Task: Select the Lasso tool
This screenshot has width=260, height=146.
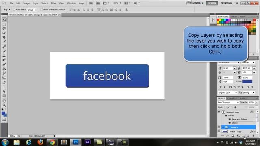Action: [x=4, y=28]
